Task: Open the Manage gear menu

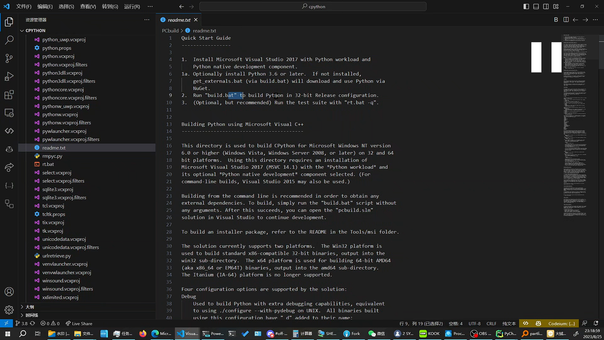Action: point(9,310)
